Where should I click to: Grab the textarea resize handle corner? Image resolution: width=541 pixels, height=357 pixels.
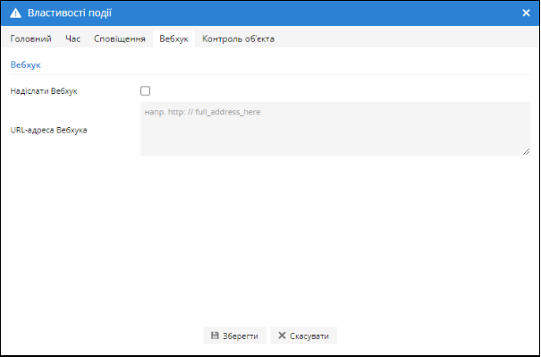(x=526, y=151)
